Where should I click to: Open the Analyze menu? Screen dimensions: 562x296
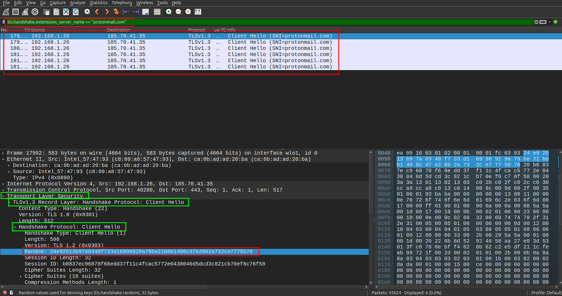tap(78, 3)
